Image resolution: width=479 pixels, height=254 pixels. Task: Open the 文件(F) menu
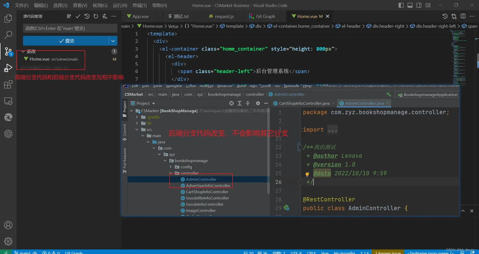click(22, 5)
